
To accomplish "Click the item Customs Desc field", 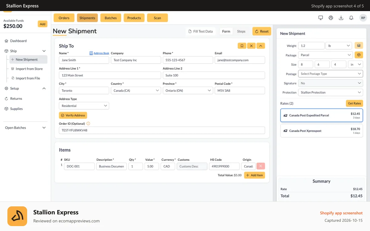I will 192,166.
